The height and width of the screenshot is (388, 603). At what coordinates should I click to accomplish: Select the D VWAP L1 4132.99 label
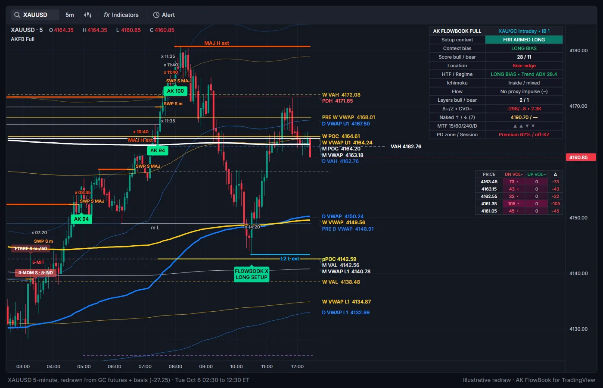[x=346, y=313]
